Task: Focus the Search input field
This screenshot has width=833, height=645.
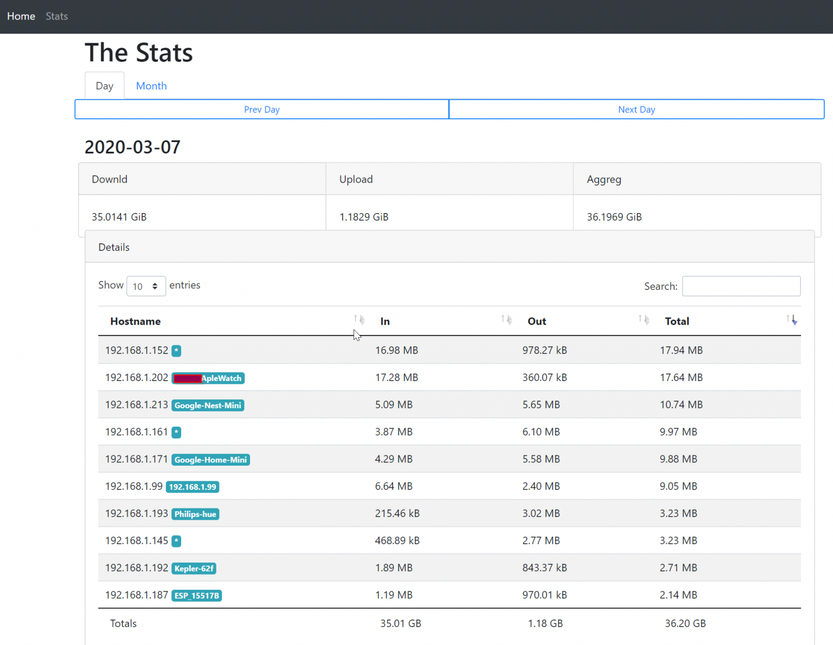Action: pos(741,286)
